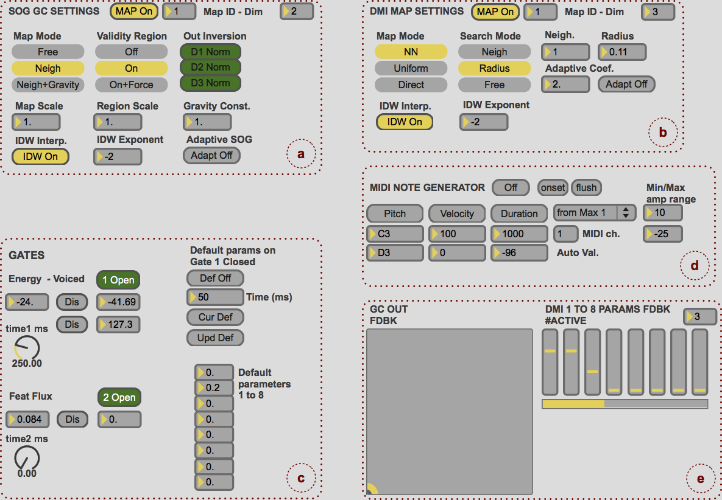Click the flush button
This screenshot has height=500, width=722.
pos(586,187)
